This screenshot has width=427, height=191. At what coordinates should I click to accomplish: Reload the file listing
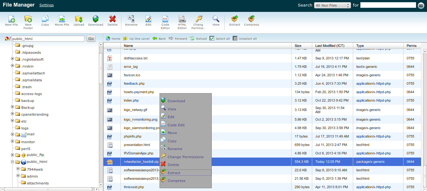click(198, 38)
